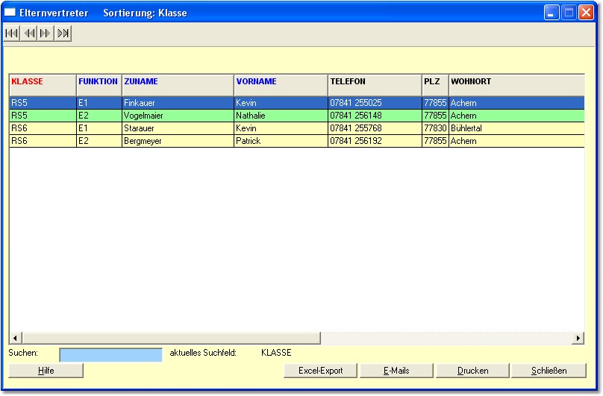The width and height of the screenshot is (603, 396).
Task: Click Drucken to print the list
Action: [472, 371]
